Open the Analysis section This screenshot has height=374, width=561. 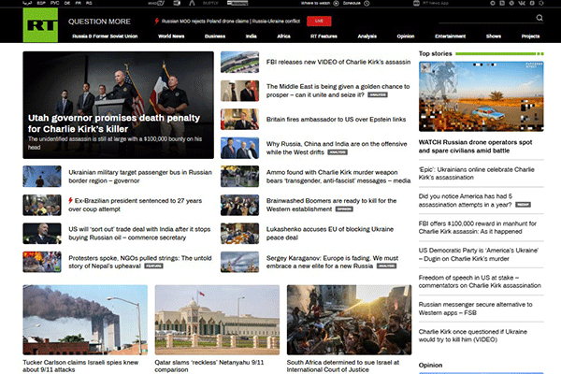click(367, 36)
